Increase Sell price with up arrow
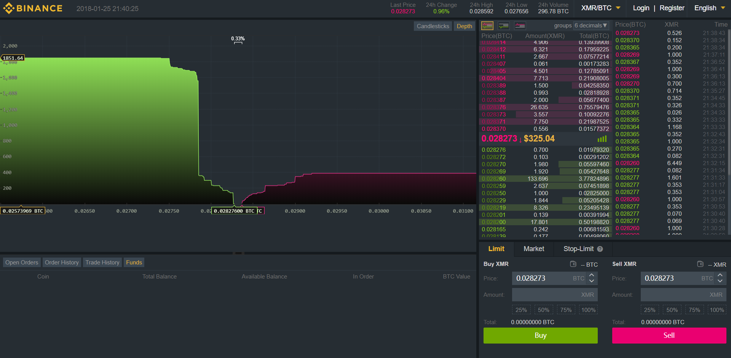Screen dimensions: 731x358 720,275
